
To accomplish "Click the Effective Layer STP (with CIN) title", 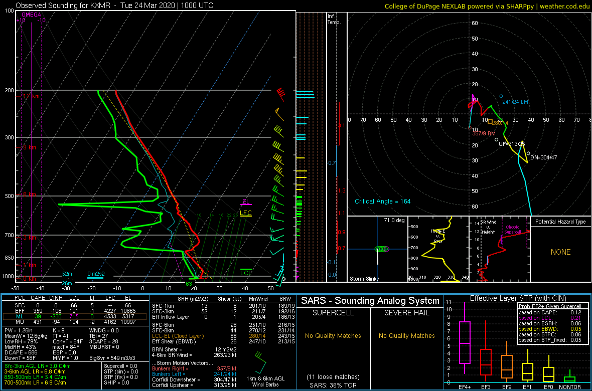I will tap(518, 299).
